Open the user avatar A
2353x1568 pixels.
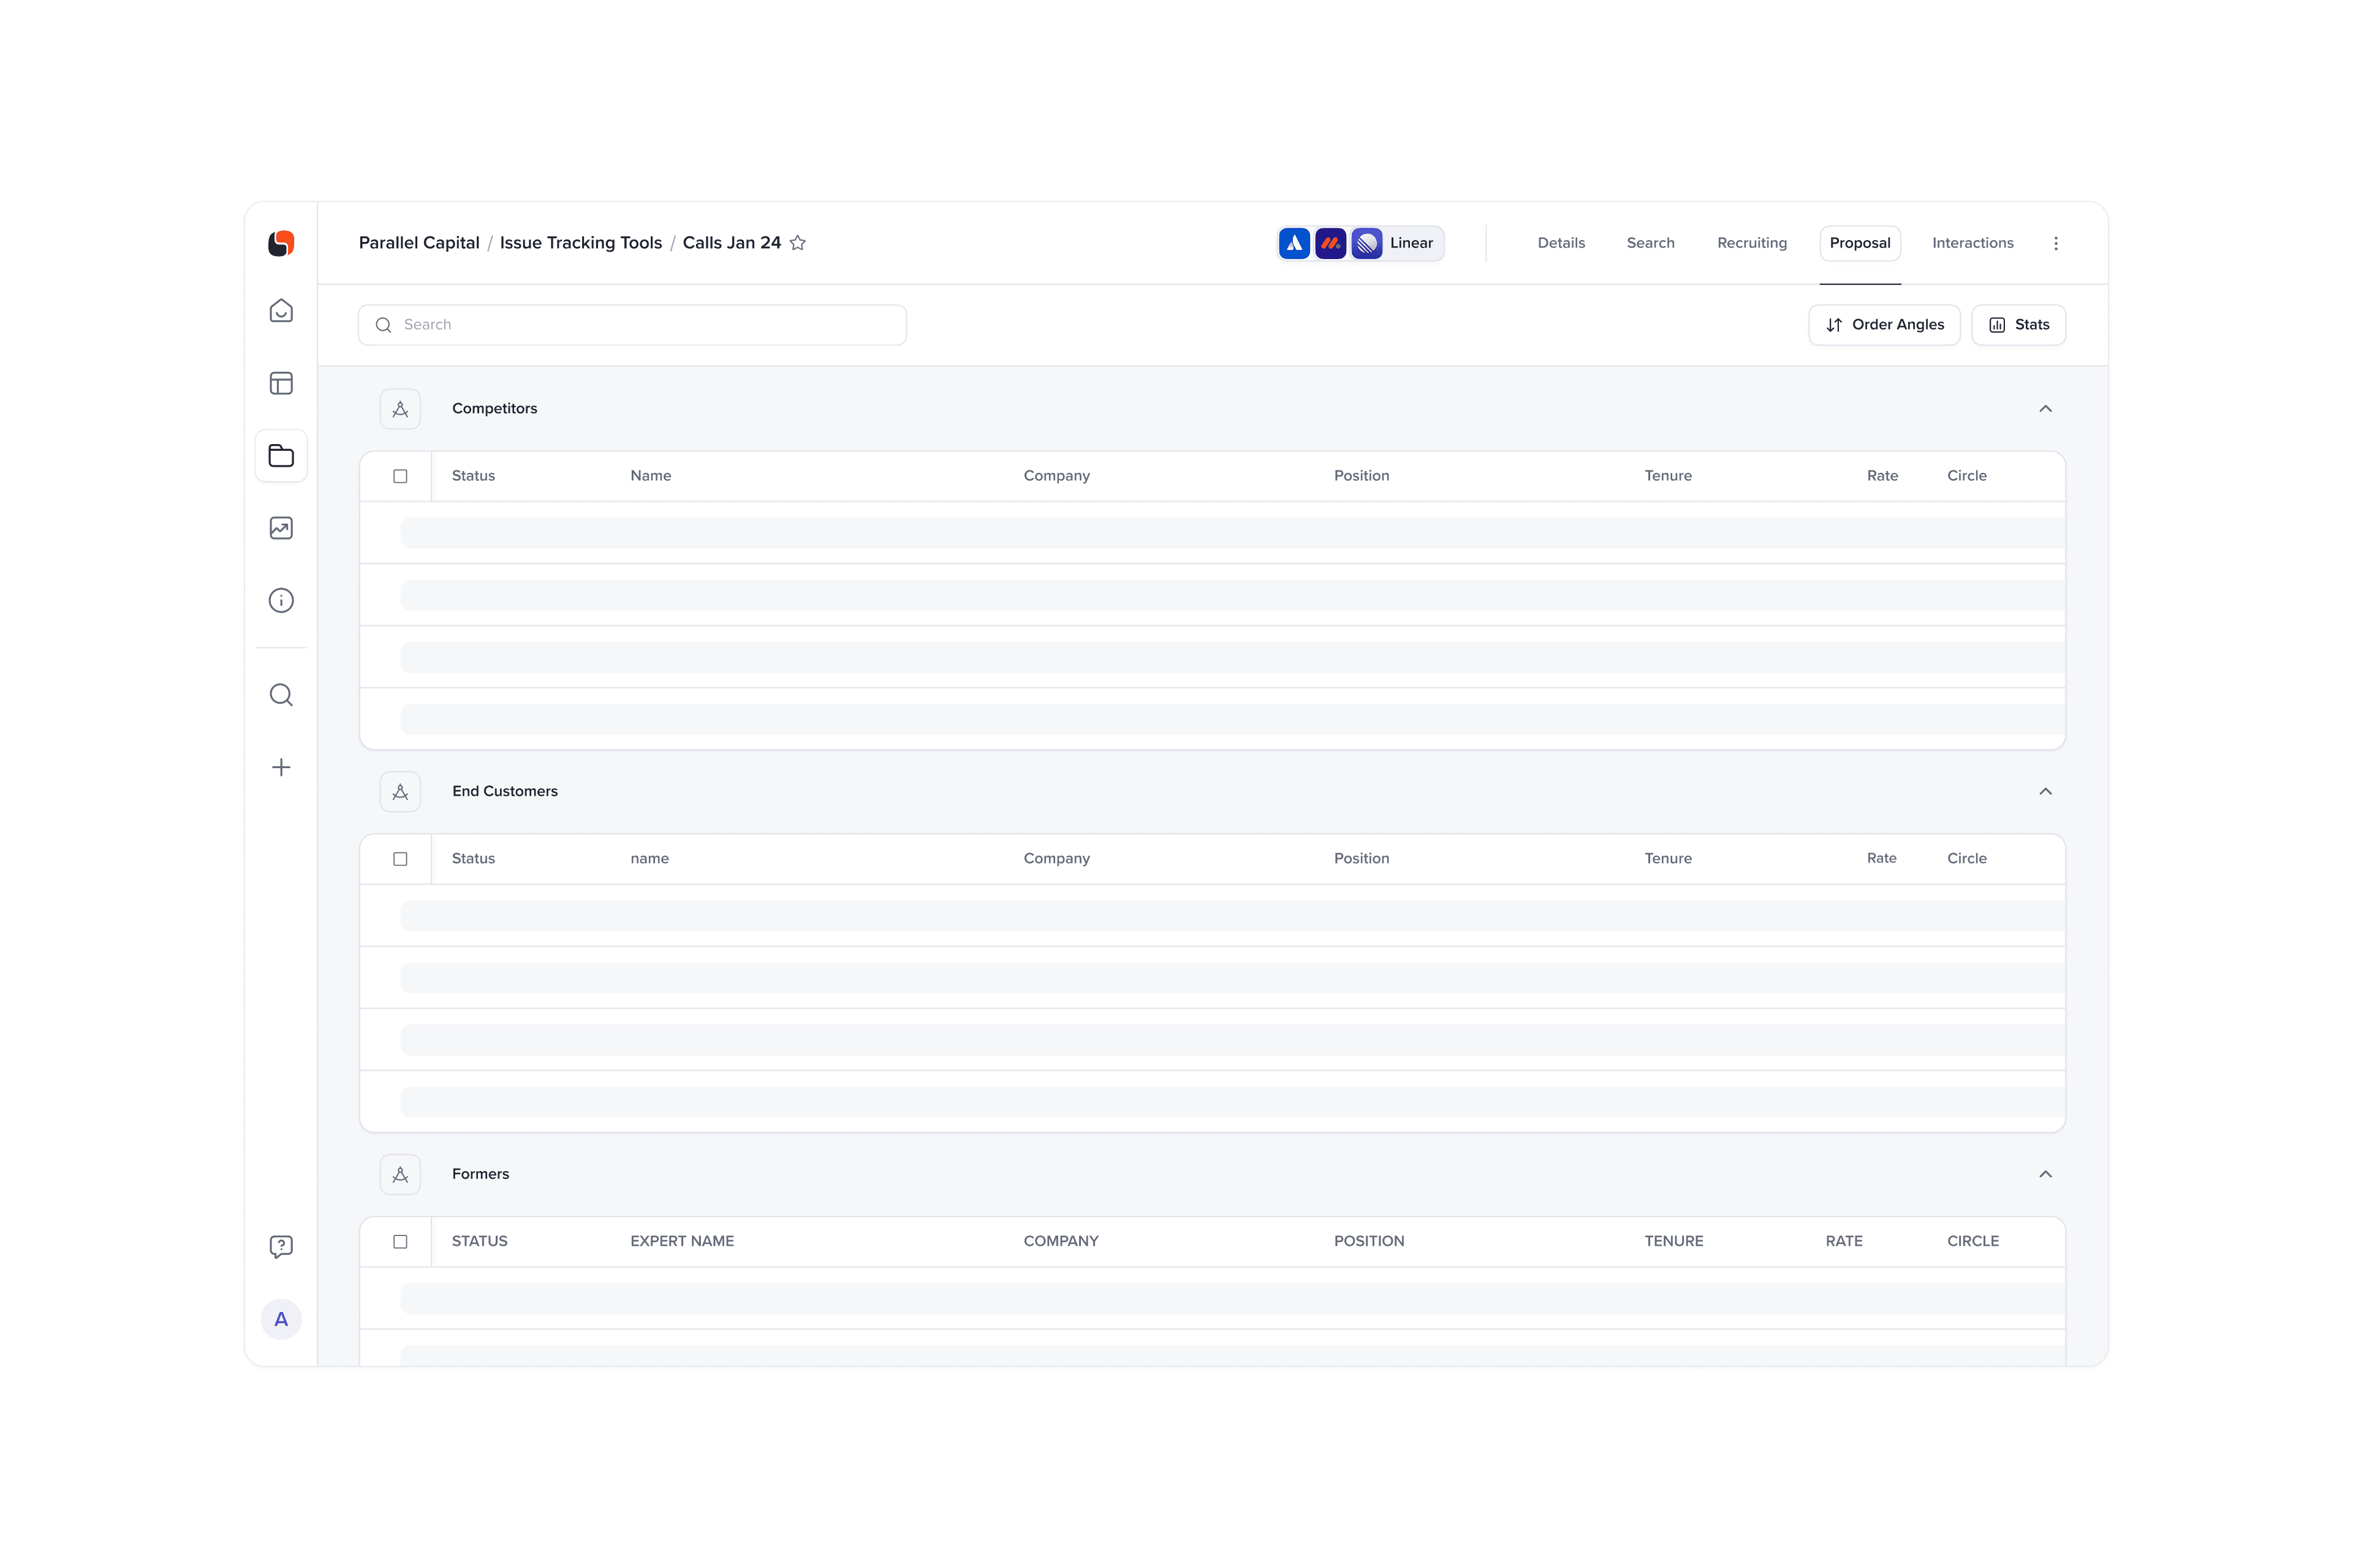click(x=281, y=1319)
